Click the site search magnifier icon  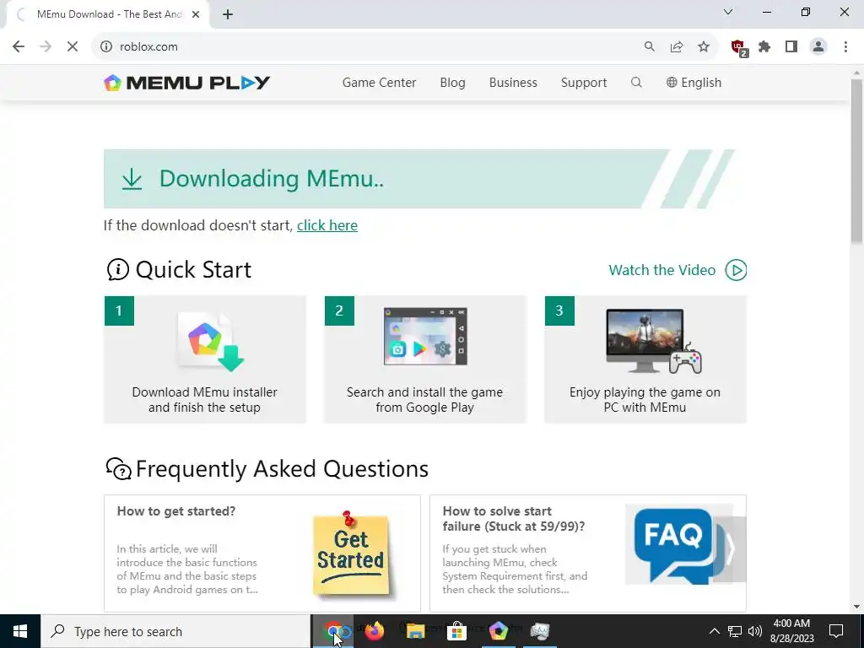point(636,83)
